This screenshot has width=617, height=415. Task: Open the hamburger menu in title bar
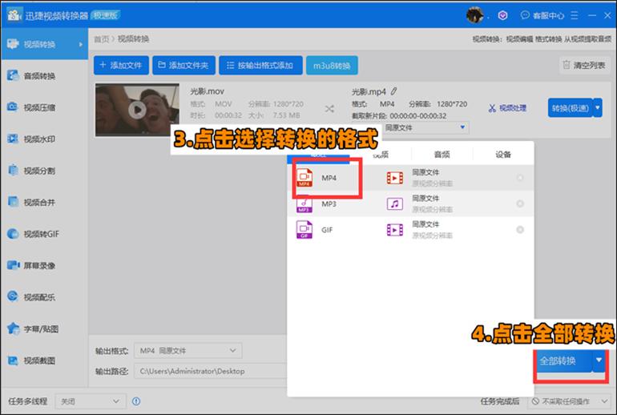575,15
